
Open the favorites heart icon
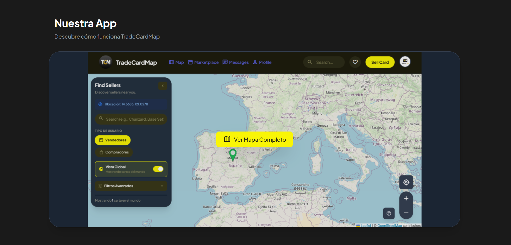355,62
